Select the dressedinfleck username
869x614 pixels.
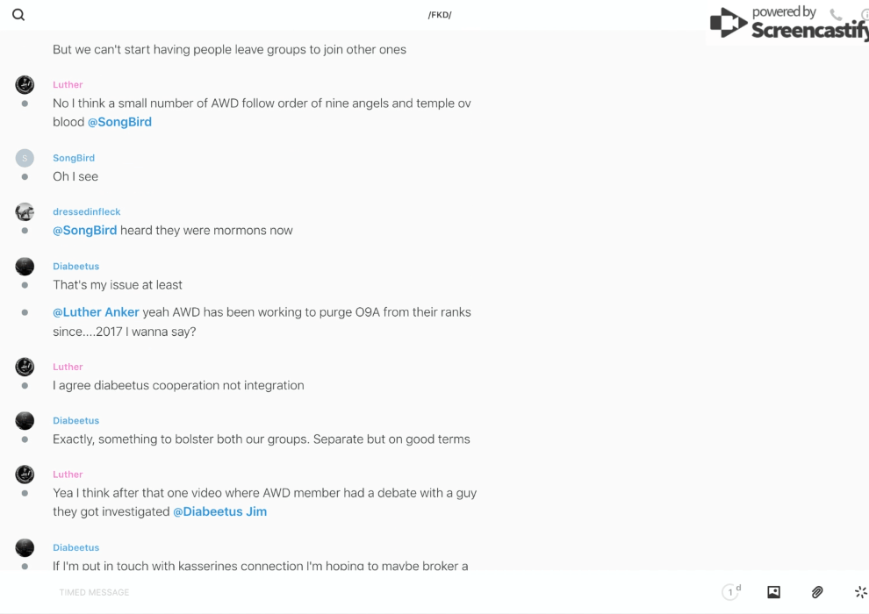(87, 212)
